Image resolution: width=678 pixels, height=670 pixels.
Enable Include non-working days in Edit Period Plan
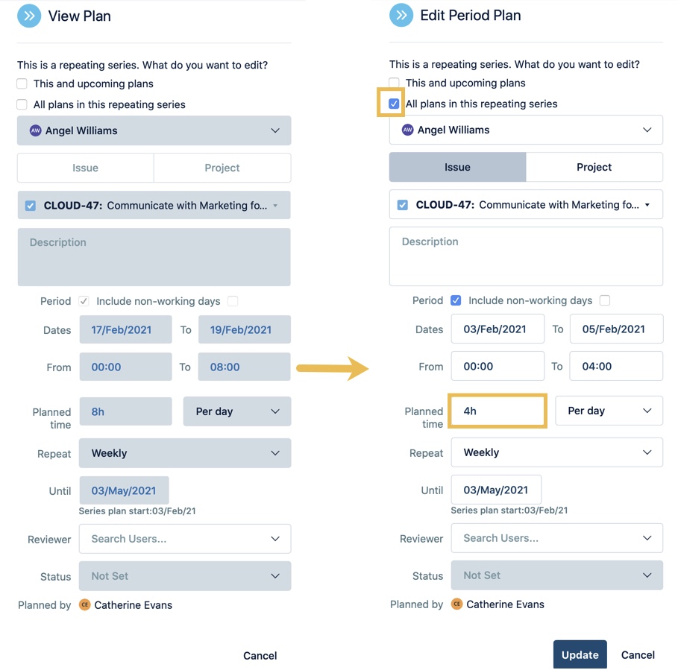tap(605, 300)
